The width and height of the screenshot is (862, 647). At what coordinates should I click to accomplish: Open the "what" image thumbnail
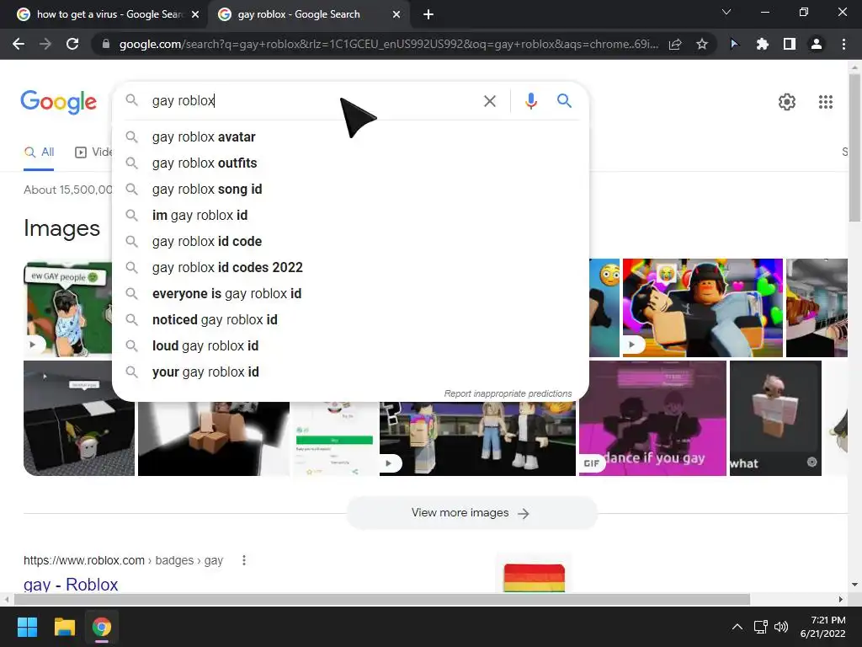[775, 418]
